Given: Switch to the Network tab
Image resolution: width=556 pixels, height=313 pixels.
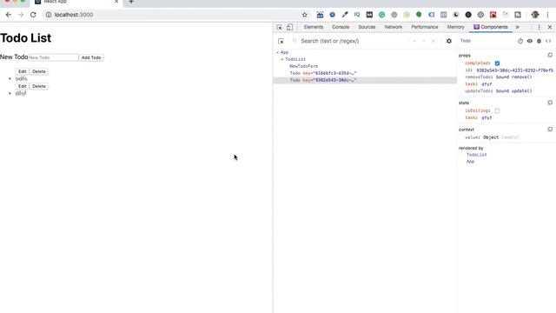Looking at the screenshot, I should (394, 27).
